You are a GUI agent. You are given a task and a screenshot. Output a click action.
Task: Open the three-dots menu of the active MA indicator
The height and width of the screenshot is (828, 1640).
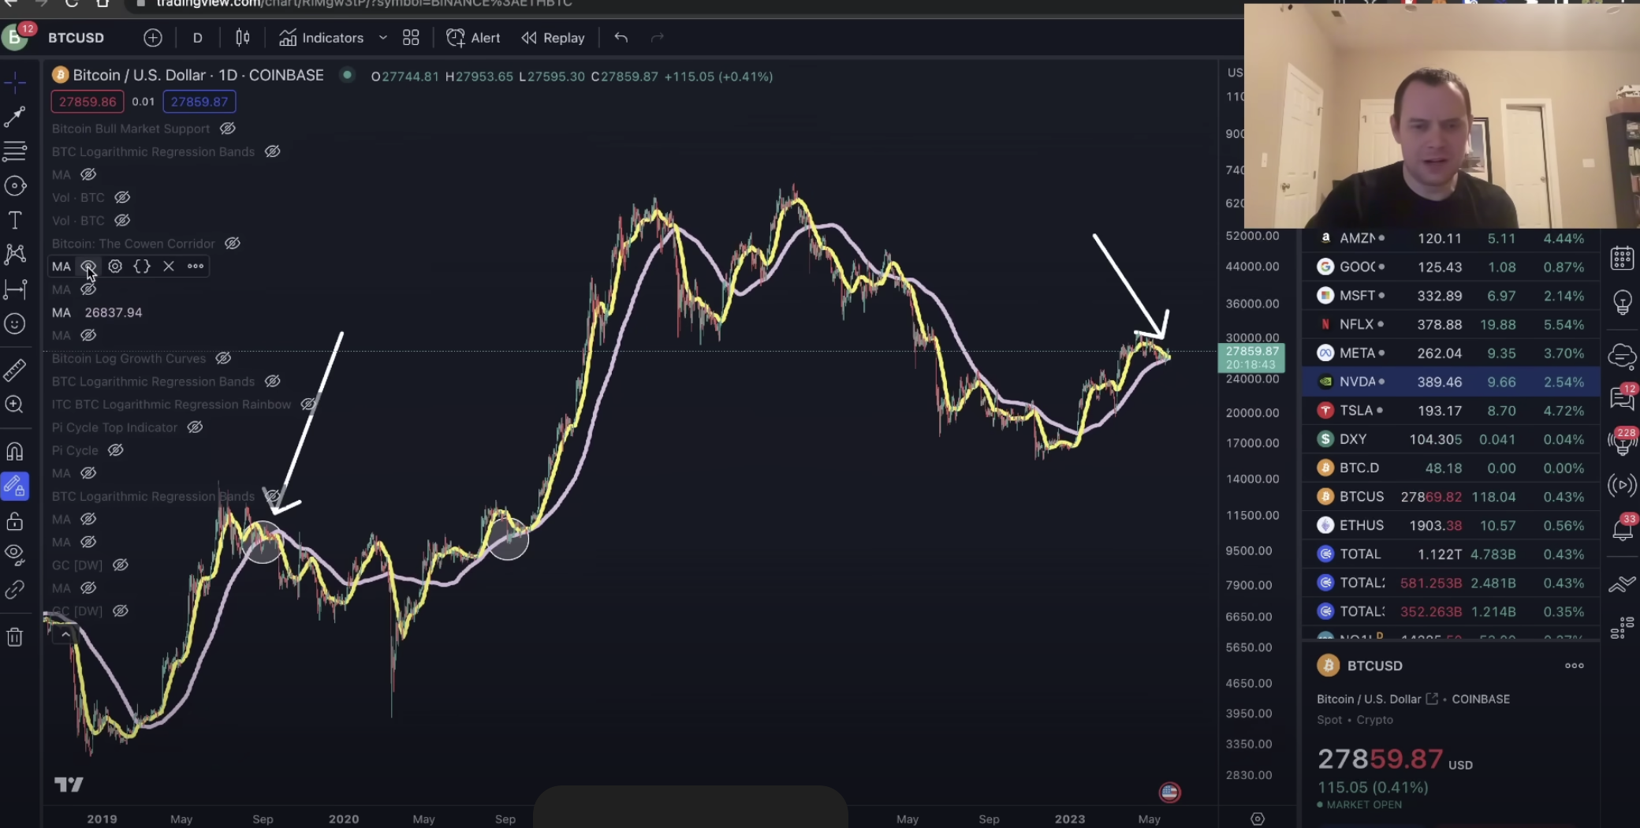tap(196, 267)
